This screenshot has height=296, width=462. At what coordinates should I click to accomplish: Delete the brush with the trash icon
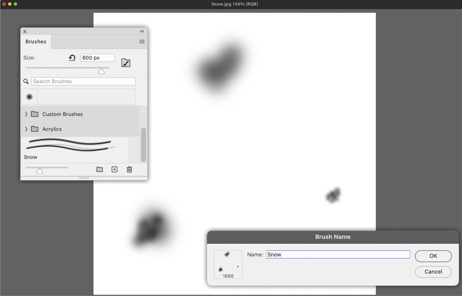[x=129, y=169]
